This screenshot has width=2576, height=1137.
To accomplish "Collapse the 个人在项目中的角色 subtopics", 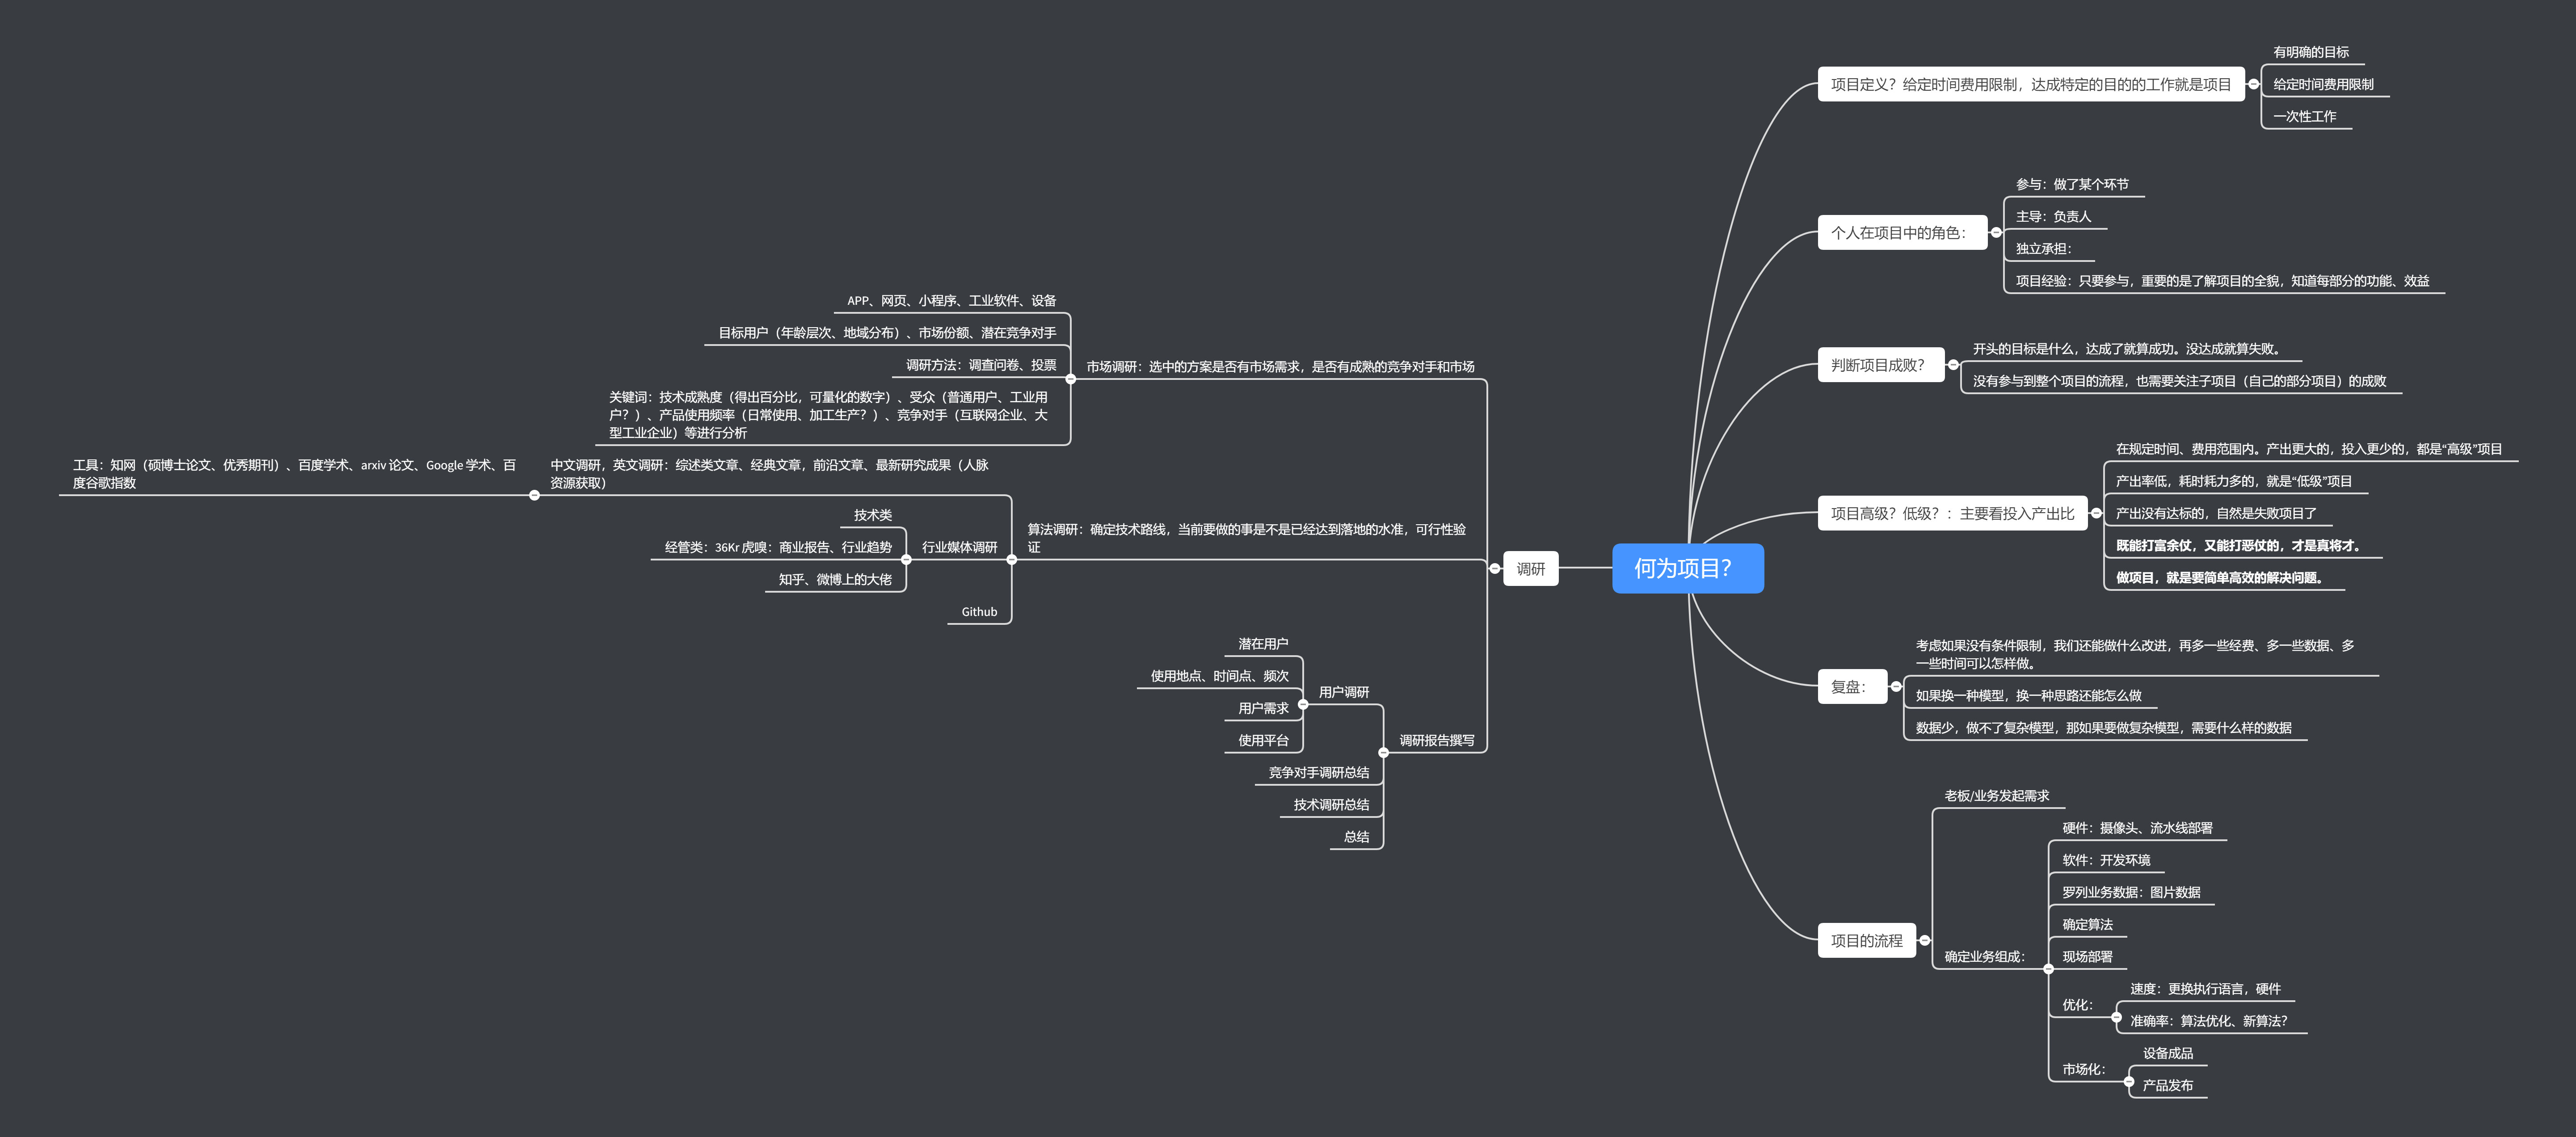I will (1996, 232).
